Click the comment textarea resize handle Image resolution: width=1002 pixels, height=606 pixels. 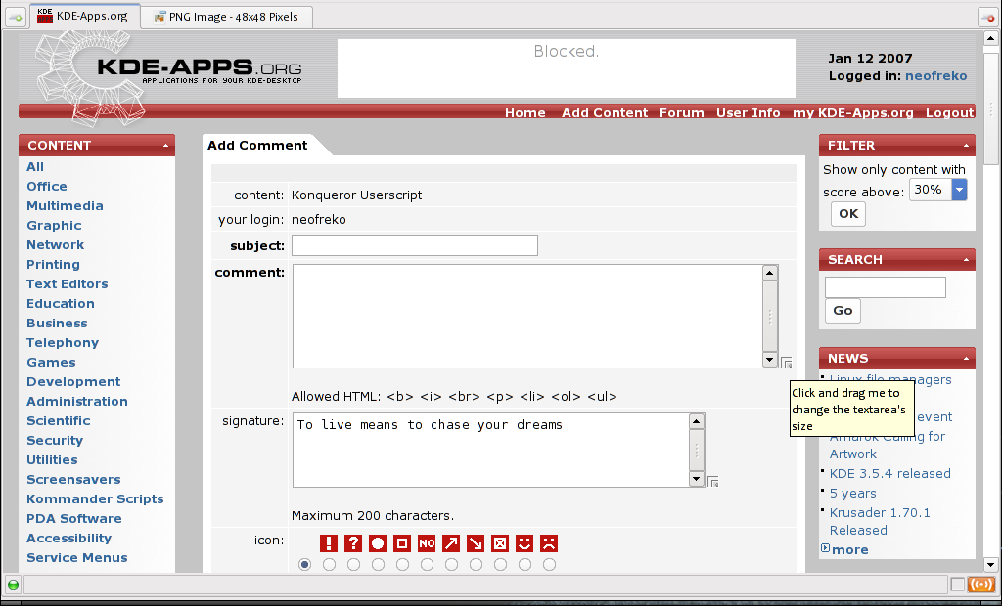coord(787,363)
